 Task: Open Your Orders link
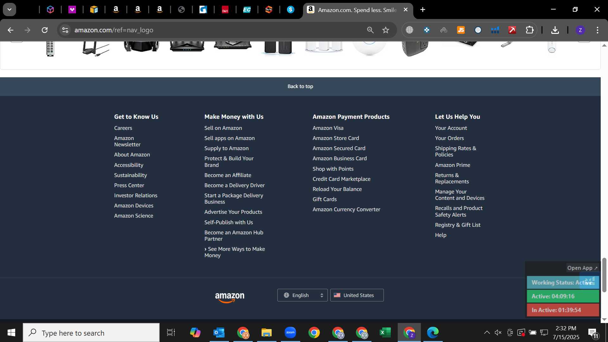pos(449,138)
